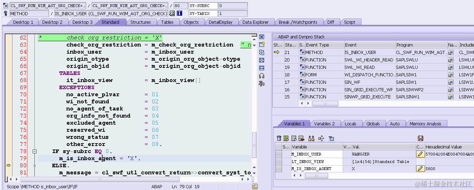The height and width of the screenshot is (190, 474).
Task: Click the horizontal maximize double-arrow icon
Action: (262, 68)
